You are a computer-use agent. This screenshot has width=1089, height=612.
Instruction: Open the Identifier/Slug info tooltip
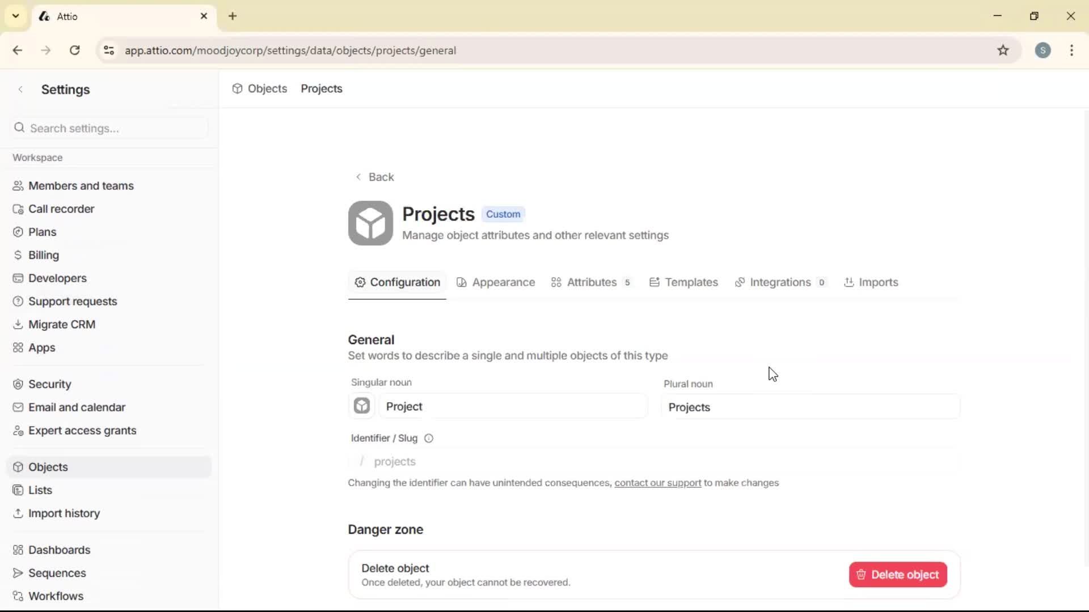(428, 438)
